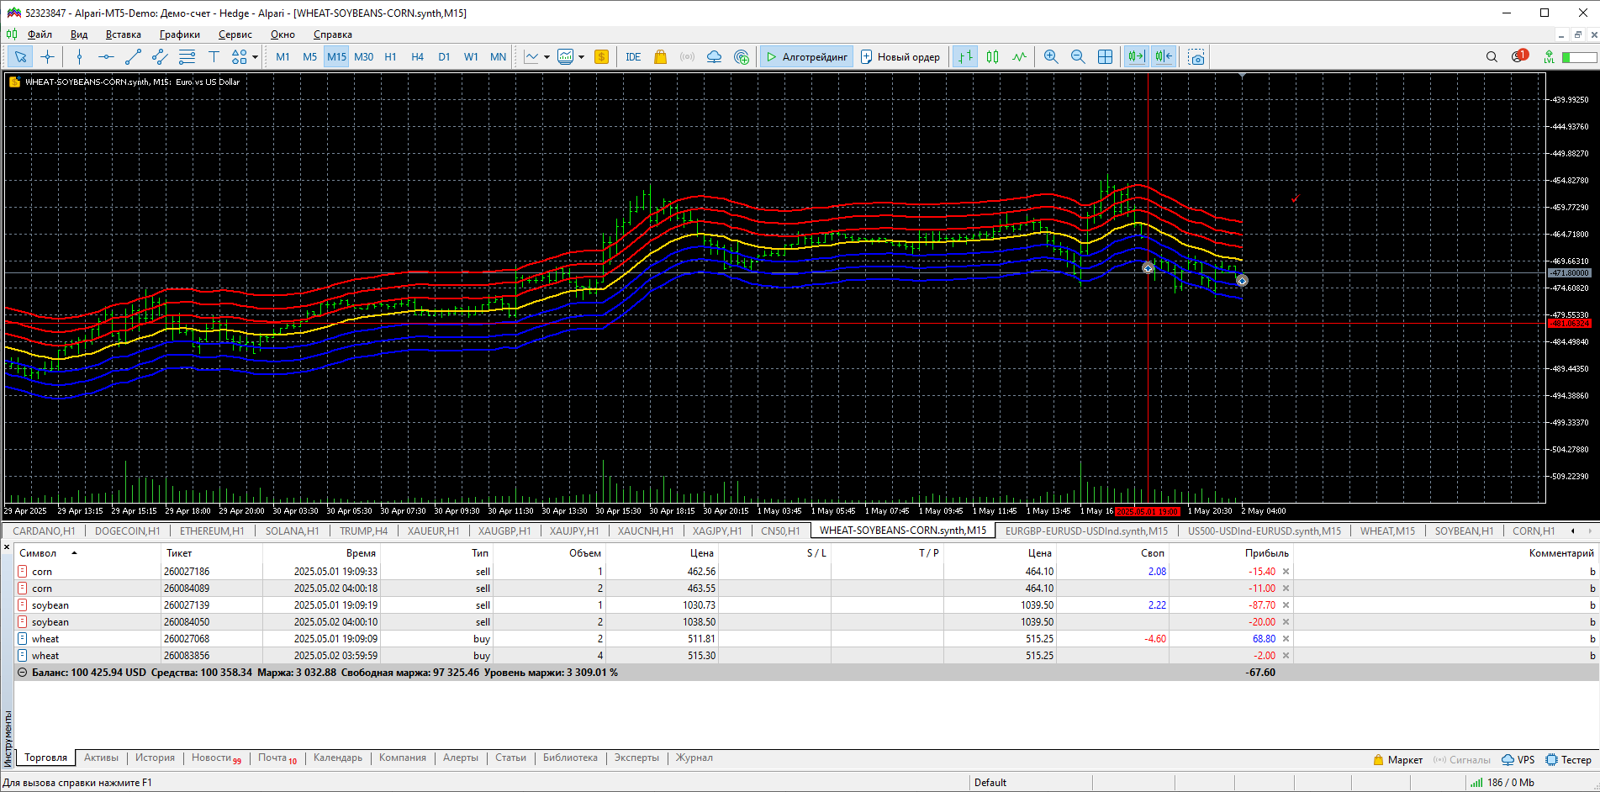The image size is (1600, 792).
Task: Open the MetaEditor IDE
Action: [633, 57]
